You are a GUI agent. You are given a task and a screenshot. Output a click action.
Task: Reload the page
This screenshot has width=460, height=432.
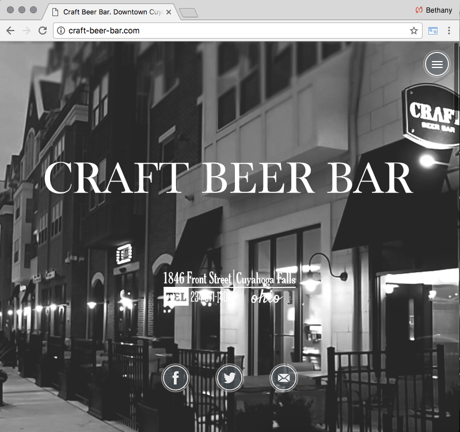[43, 31]
